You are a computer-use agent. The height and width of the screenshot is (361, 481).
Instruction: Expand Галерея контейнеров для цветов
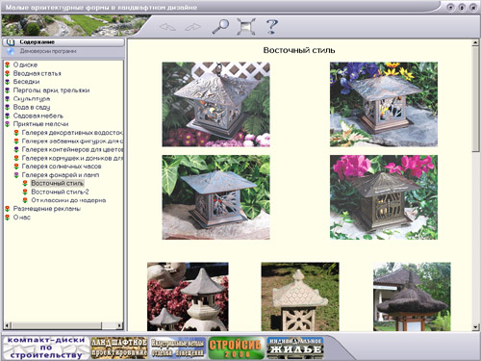(72, 149)
